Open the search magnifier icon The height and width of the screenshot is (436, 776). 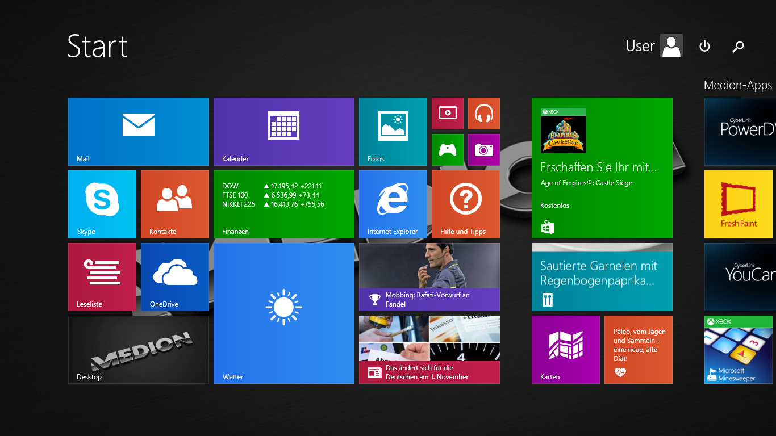click(738, 47)
